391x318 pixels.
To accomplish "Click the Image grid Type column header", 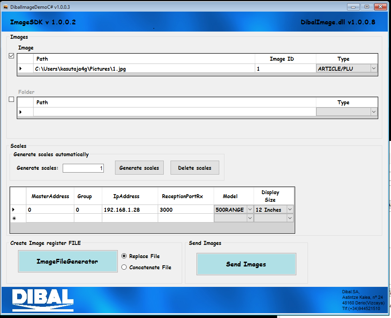I will [347, 59].
